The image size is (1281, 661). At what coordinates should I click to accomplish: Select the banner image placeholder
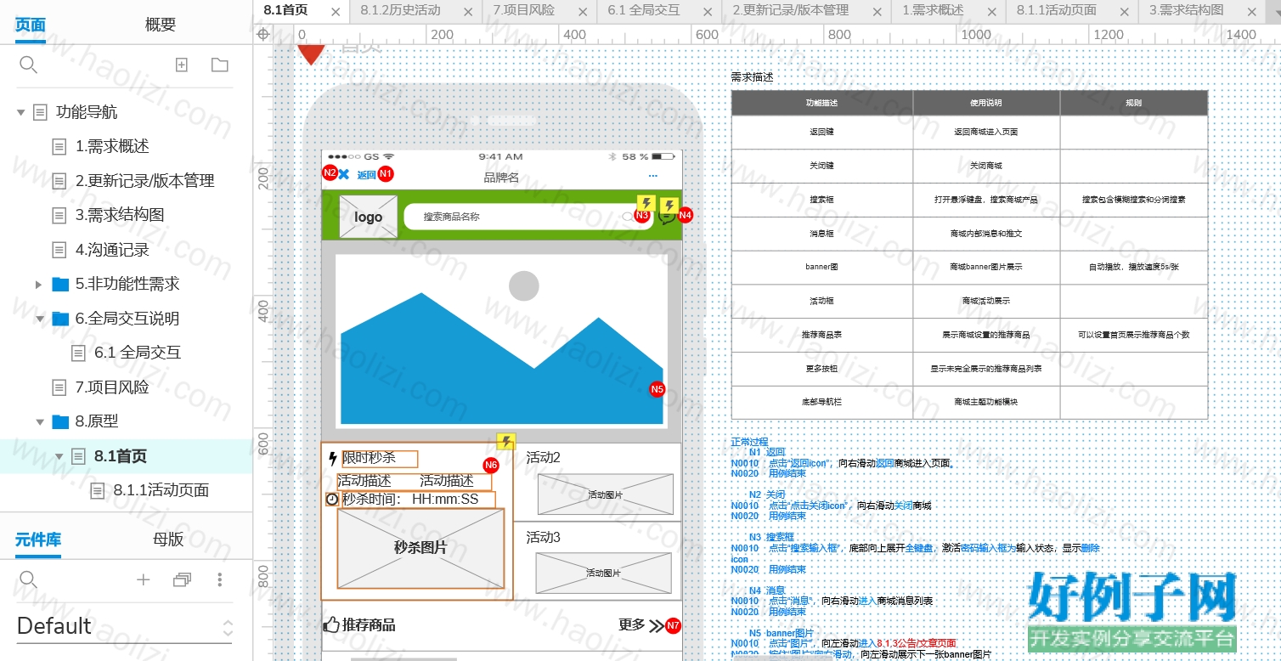501,340
